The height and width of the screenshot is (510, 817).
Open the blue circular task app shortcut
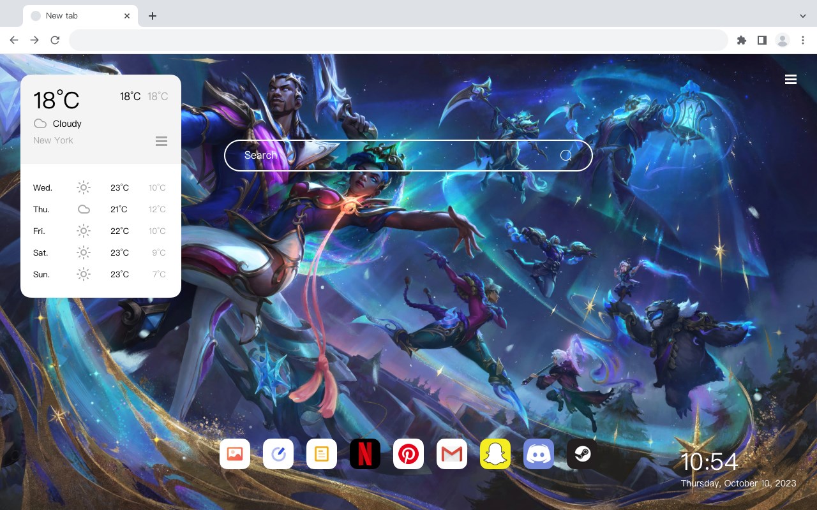click(x=278, y=454)
